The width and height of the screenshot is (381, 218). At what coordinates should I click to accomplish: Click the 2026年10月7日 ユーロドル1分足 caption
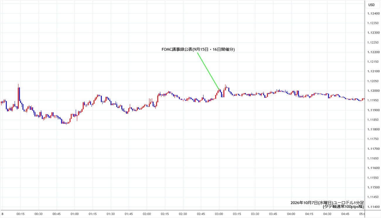pyautogui.click(x=327, y=202)
